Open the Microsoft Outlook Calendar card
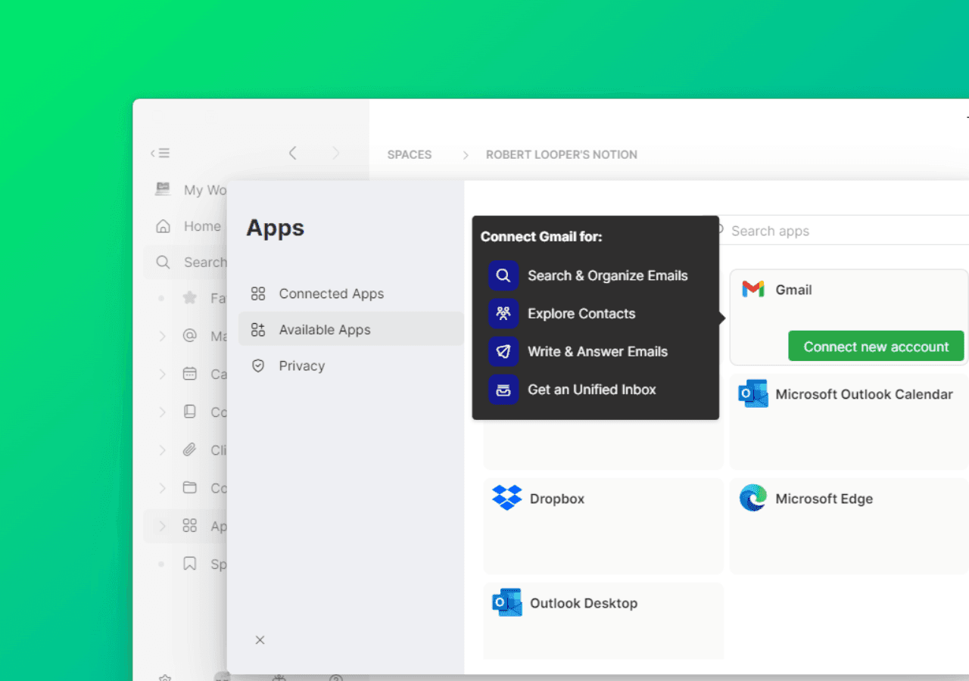Screen dimensions: 969x681 pos(849,421)
